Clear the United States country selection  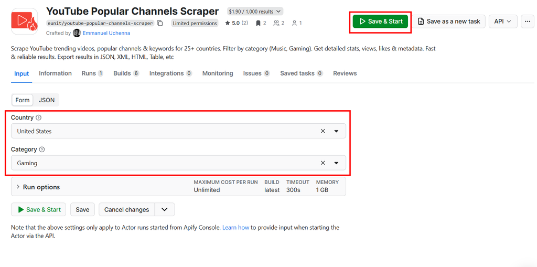(x=323, y=131)
